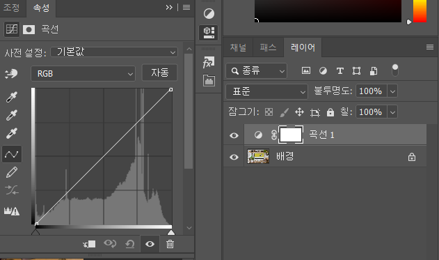Image resolution: width=439 pixels, height=260 pixels.
Task: Switch to the 조정 tab
Action: pyautogui.click(x=11, y=7)
